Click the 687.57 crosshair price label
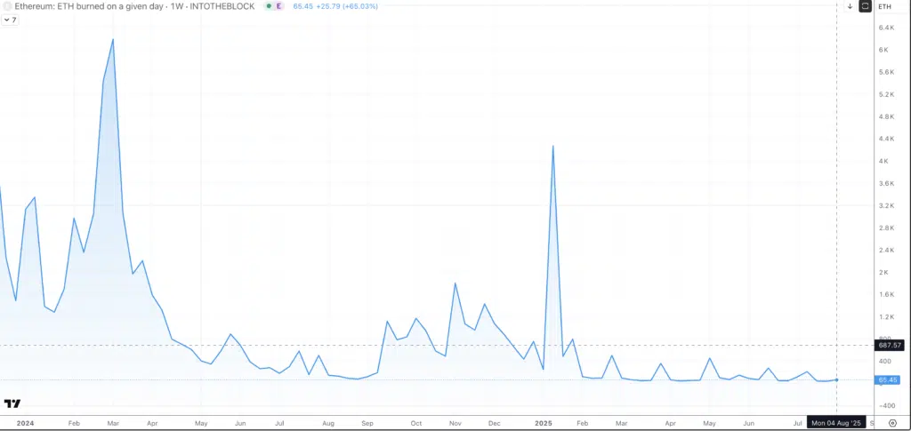911x431 pixels. [x=890, y=345]
